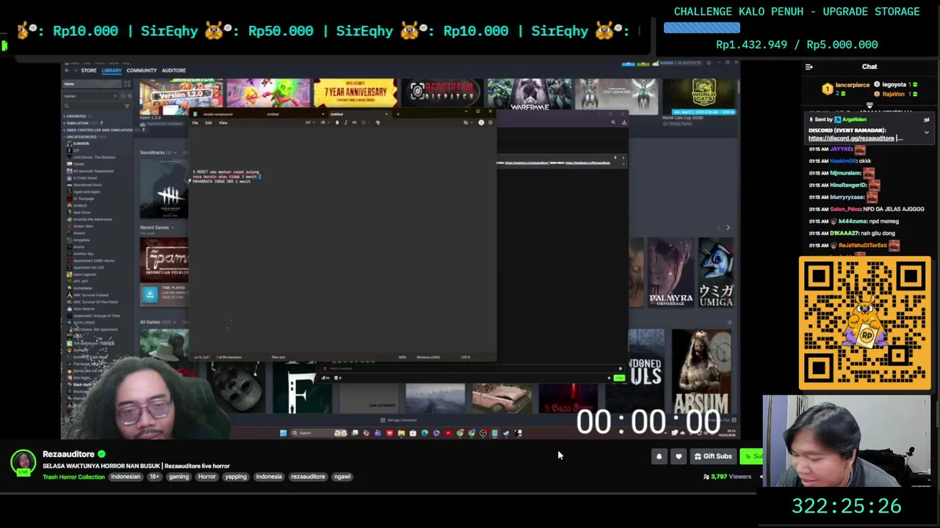Image resolution: width=940 pixels, height=528 pixels.
Task: Open Dead by Daylight soundtrack cover
Action: [164, 188]
